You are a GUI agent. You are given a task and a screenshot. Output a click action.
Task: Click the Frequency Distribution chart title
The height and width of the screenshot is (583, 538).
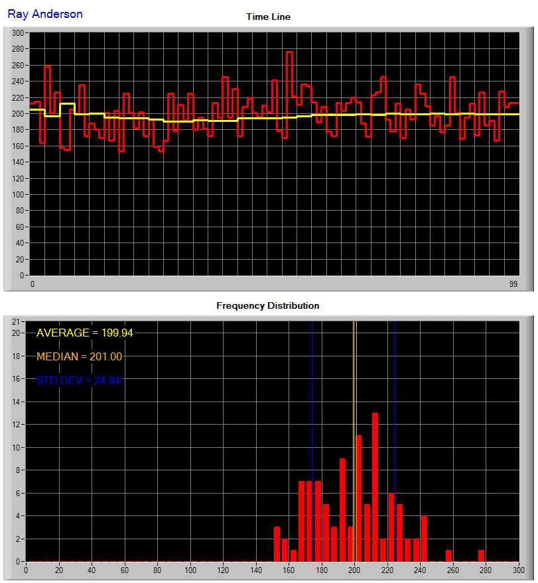click(268, 305)
